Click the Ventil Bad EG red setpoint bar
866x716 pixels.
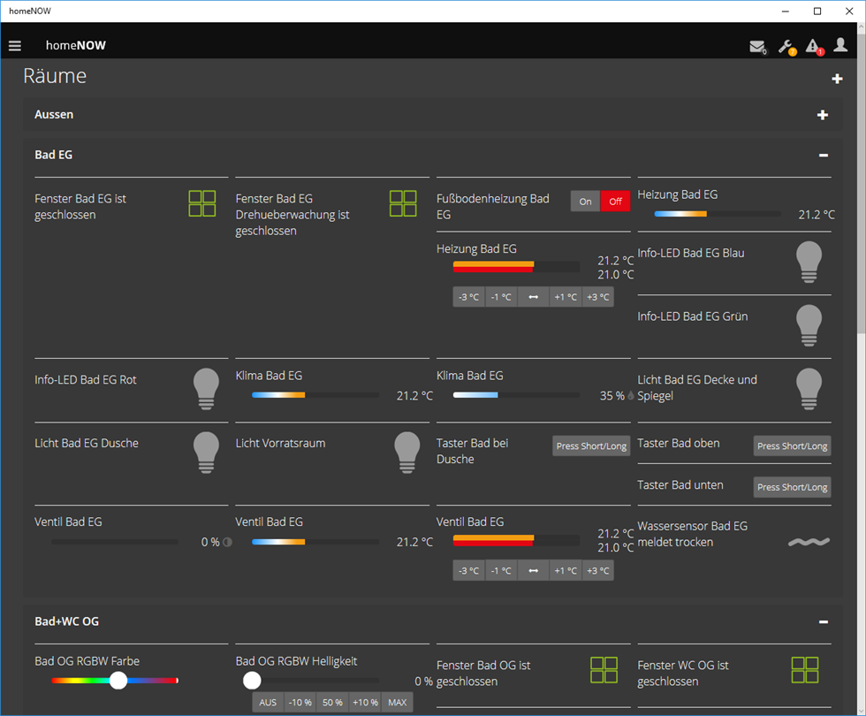pyautogui.click(x=493, y=543)
